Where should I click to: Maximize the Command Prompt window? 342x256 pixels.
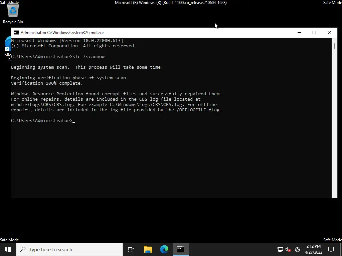pyautogui.click(x=314, y=33)
